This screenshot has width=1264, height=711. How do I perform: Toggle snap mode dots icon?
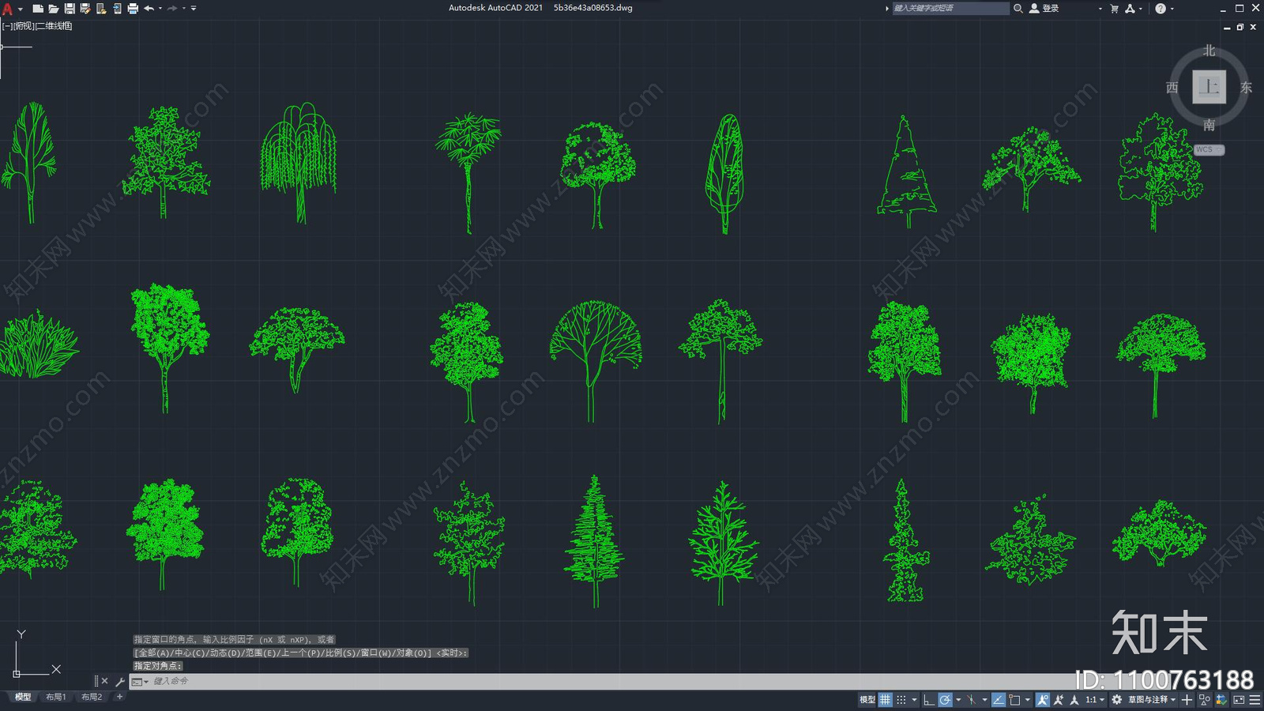point(901,700)
